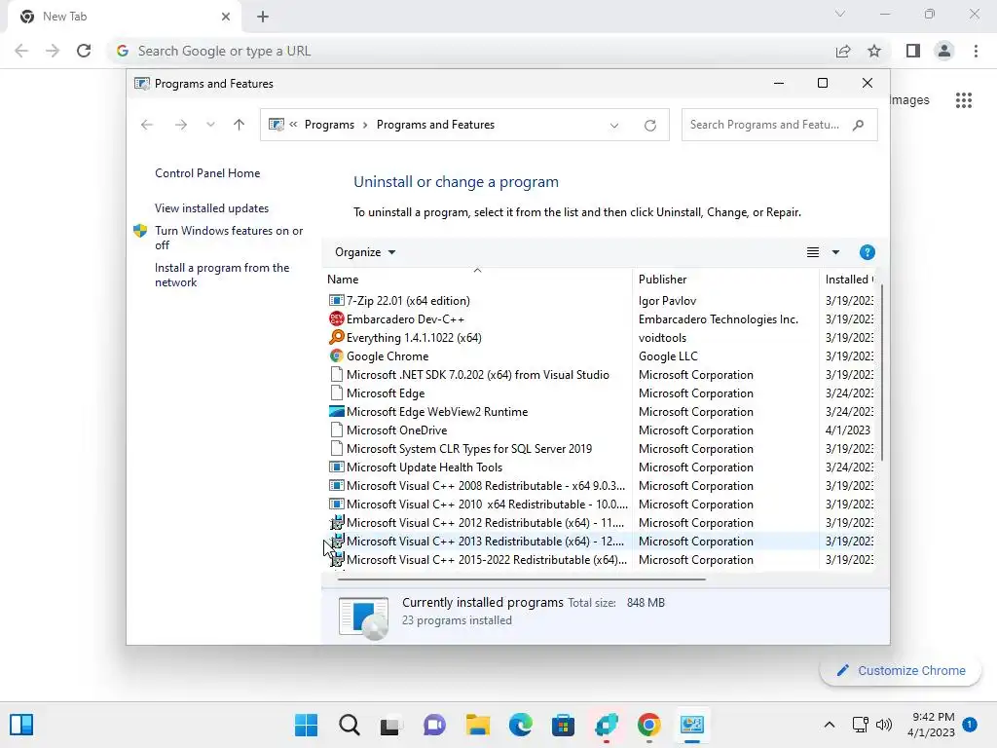This screenshot has width=997, height=748.
Task: Click Programs and Features breadcrumb segment
Action: click(x=435, y=125)
